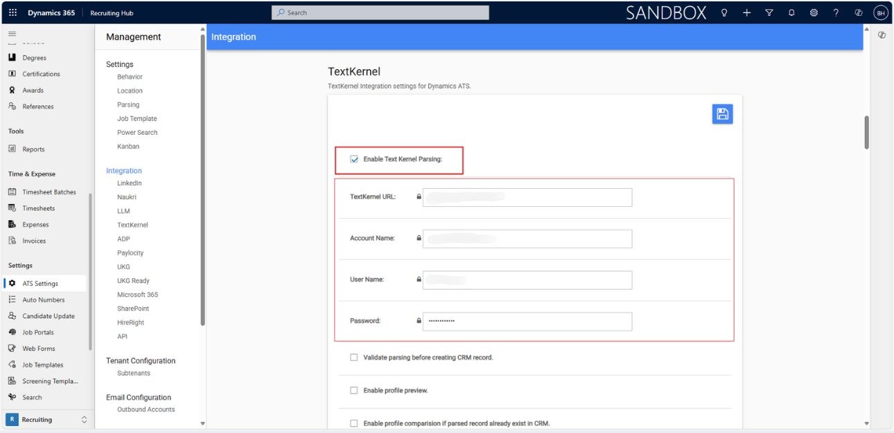Open the help question mark icon
Image resolution: width=894 pixels, height=433 pixels.
(x=836, y=12)
